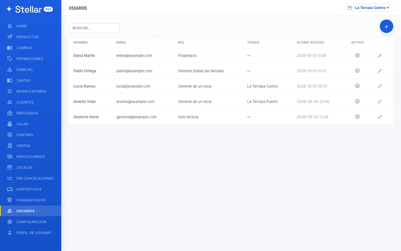Click email gestoria@example.com

pyautogui.click(x=136, y=117)
